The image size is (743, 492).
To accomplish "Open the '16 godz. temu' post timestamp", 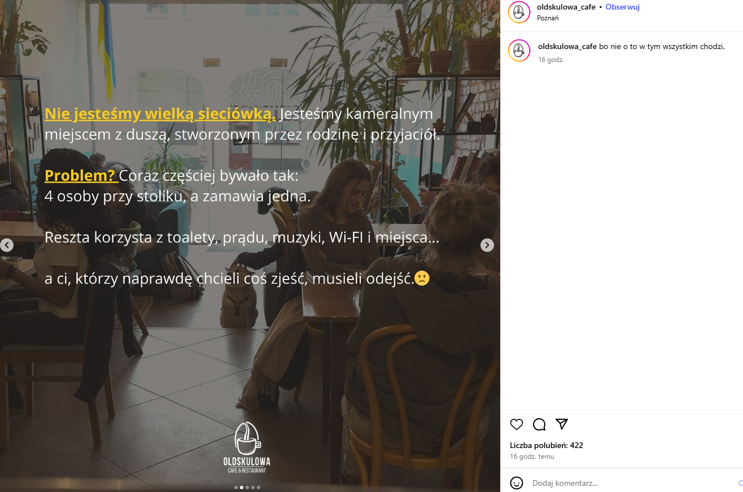I will [x=532, y=456].
